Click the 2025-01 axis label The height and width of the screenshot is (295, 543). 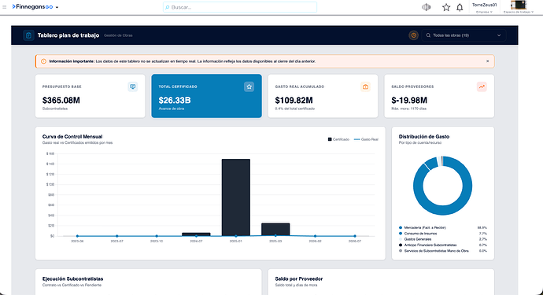[x=236, y=241]
